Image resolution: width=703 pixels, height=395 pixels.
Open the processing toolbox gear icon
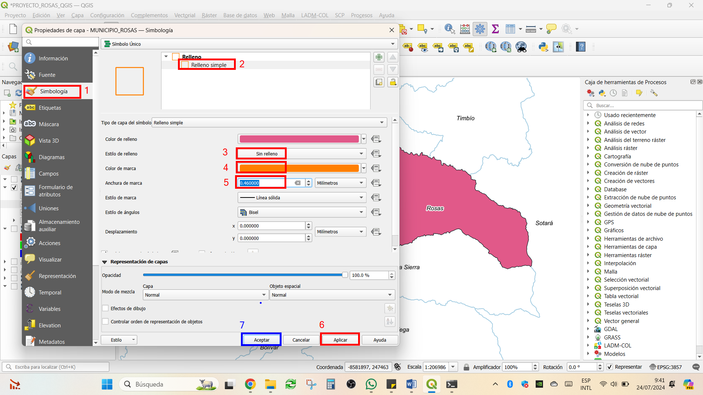tap(480, 29)
